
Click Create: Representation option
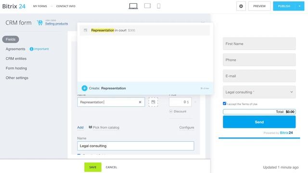click(x=145, y=88)
